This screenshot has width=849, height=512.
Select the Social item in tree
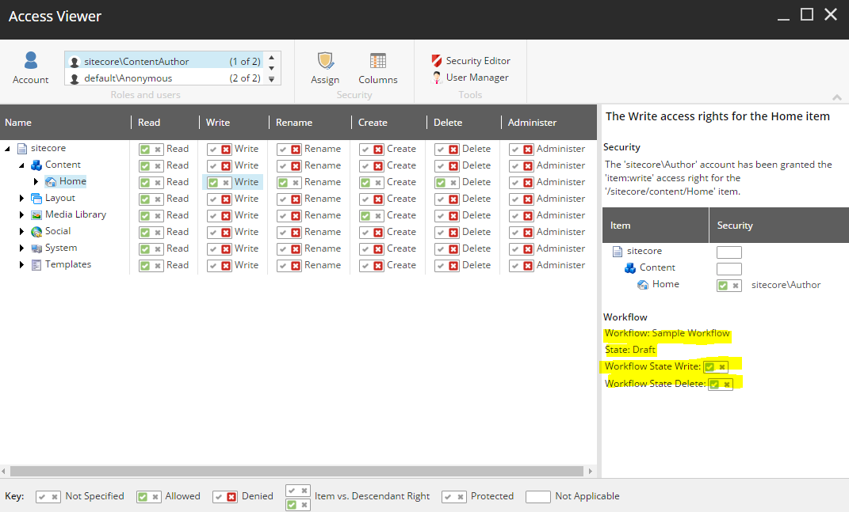click(x=58, y=231)
